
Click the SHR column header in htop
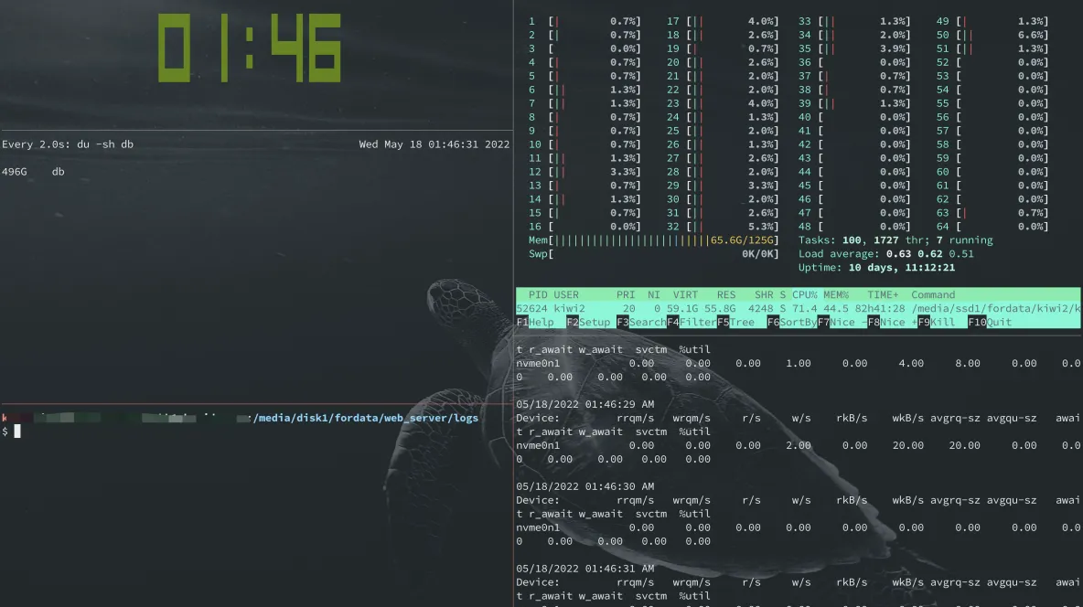pos(764,295)
